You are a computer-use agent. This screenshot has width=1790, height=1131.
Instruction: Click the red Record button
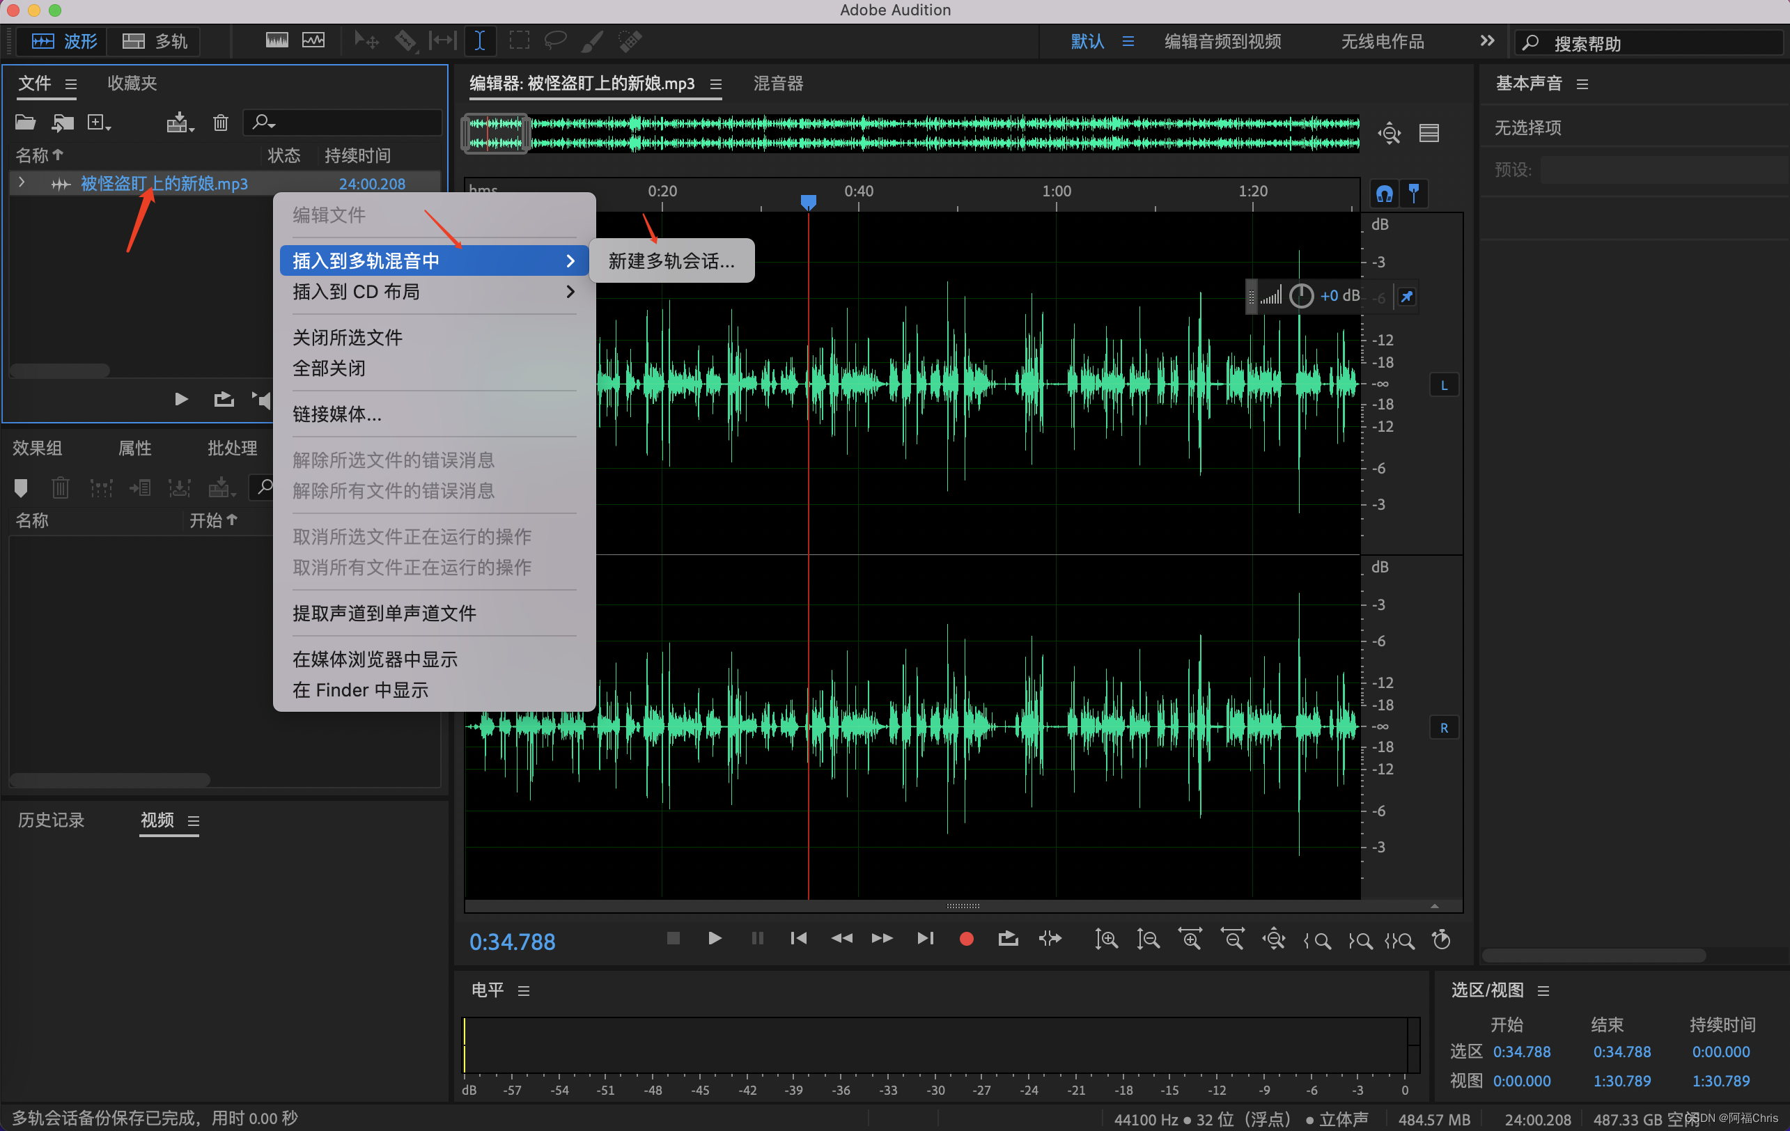pos(965,939)
